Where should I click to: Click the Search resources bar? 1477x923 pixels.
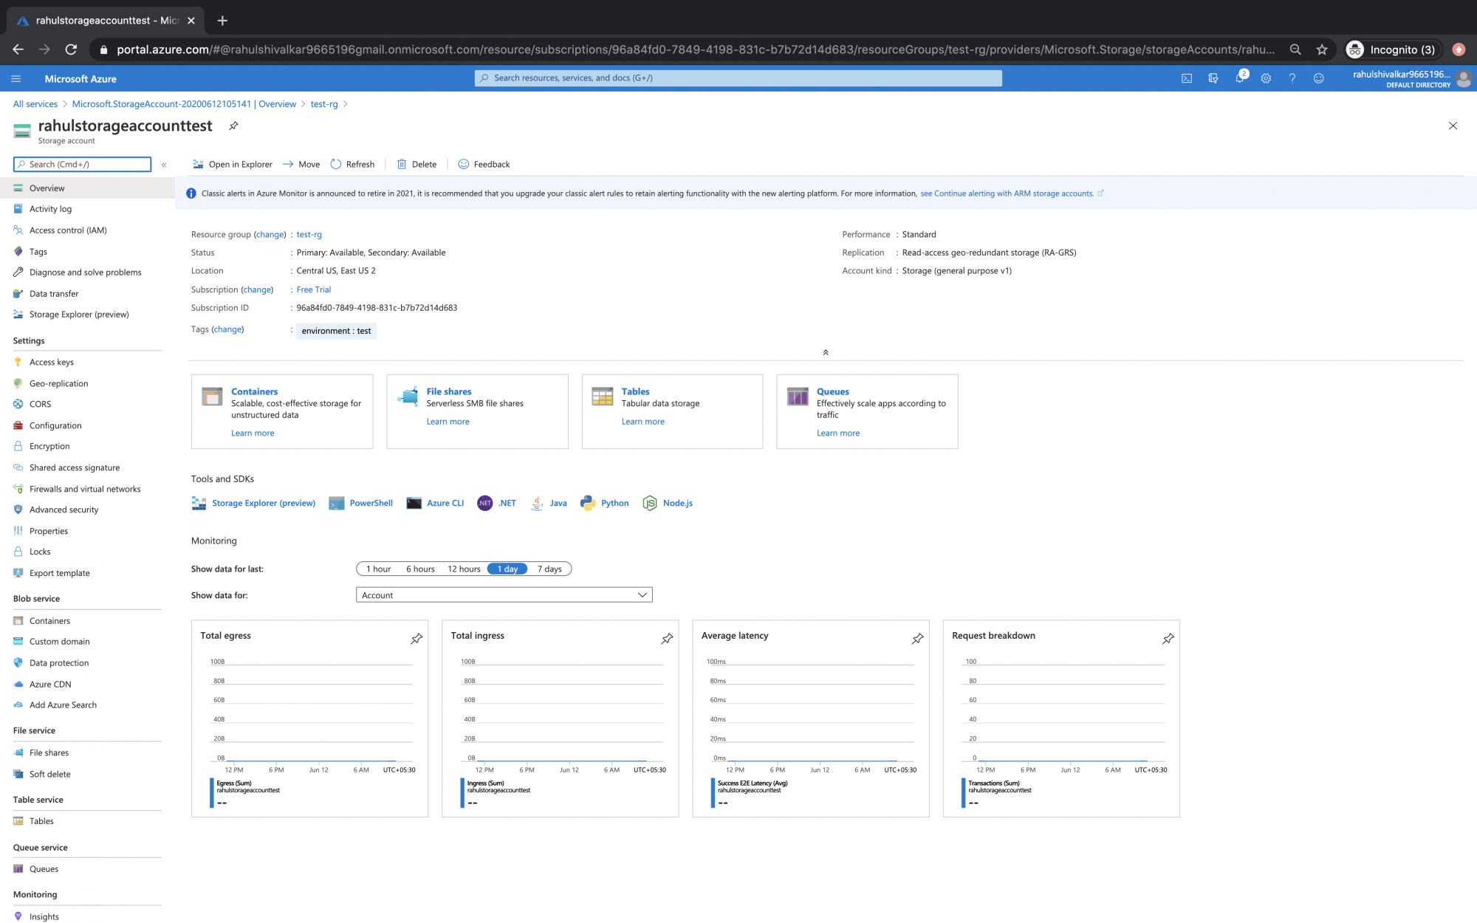738,78
